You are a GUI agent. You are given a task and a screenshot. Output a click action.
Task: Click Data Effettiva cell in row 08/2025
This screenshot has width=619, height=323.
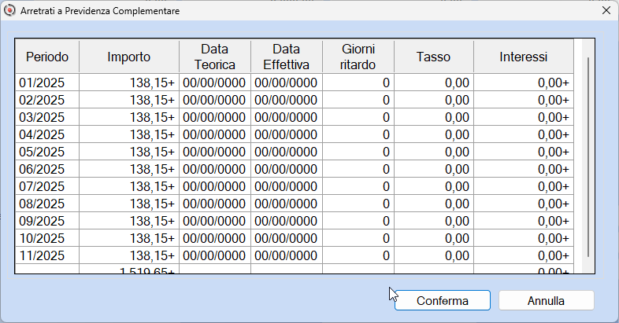coord(286,204)
